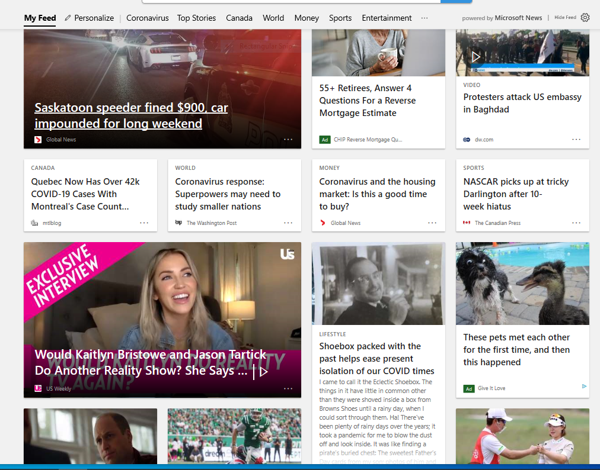Open Quebec Now Has Over 42k headline
The image size is (600, 470).
click(85, 194)
